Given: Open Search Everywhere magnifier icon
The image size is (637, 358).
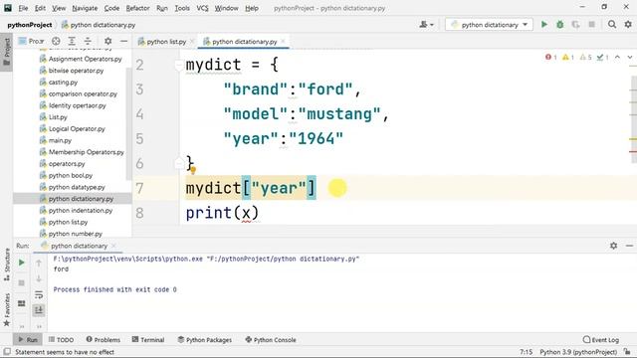Looking at the screenshot, I should pyautogui.click(x=612, y=25).
